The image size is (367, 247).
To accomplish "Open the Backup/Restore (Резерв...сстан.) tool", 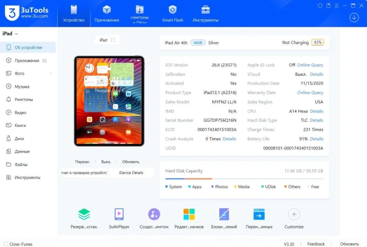I will tap(84, 218).
